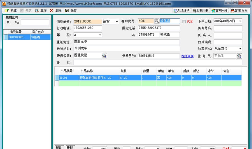Focus the 邮政编码 postal code field
252x149 pixels.
(x=228, y=42)
